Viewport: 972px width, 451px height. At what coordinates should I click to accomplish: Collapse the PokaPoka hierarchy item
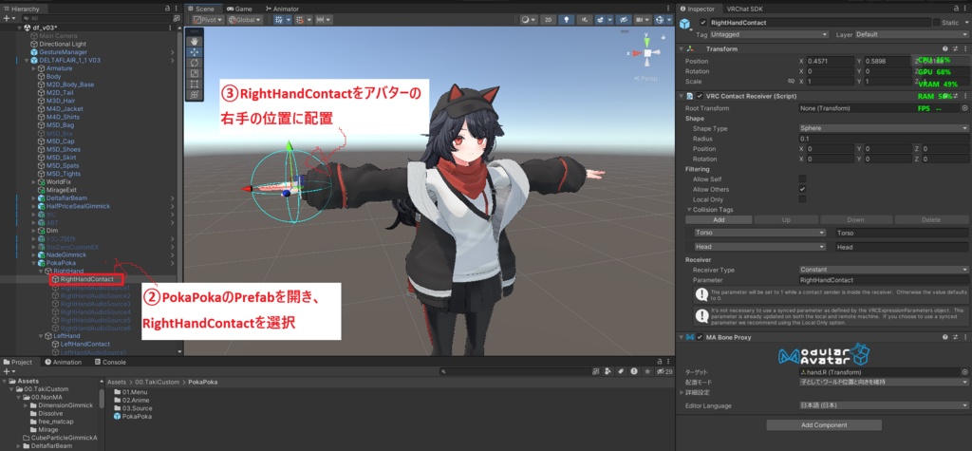point(33,263)
